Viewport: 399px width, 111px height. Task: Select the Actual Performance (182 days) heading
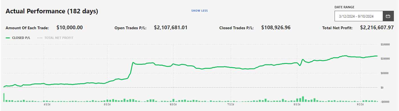[52, 11]
